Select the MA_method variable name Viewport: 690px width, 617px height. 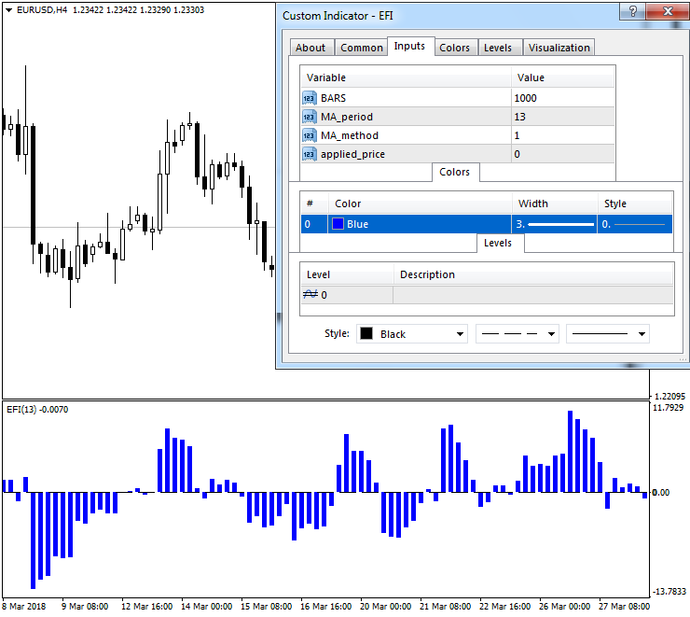(350, 135)
